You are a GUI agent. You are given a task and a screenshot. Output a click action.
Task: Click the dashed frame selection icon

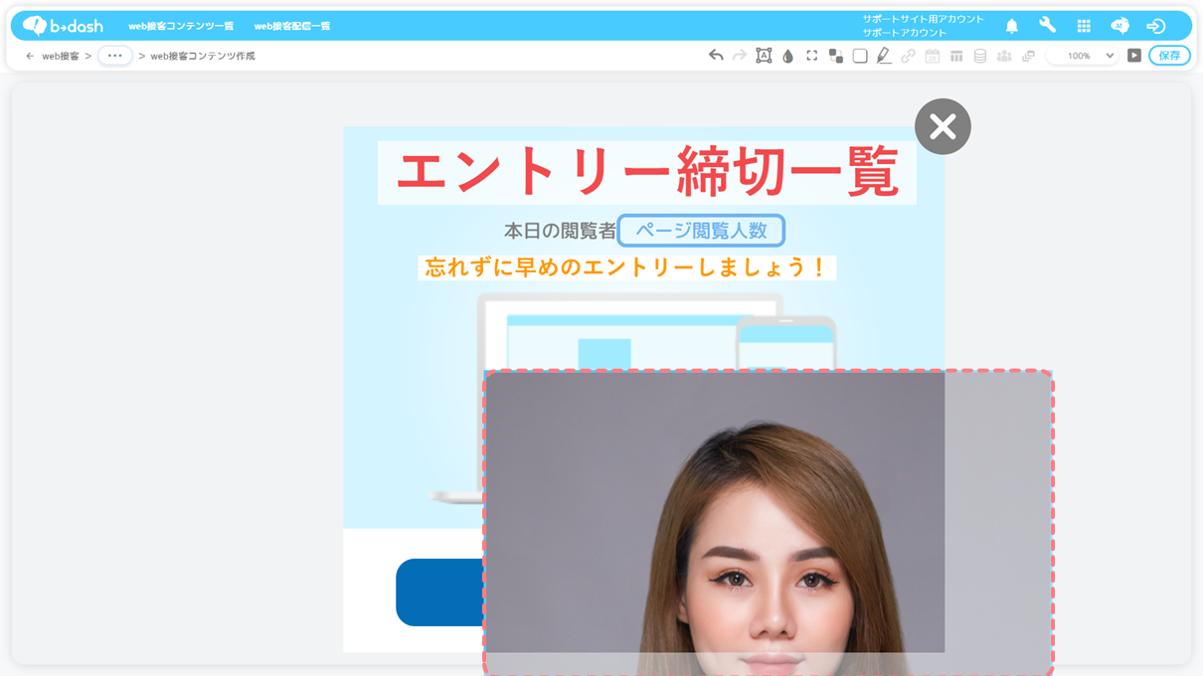tap(811, 56)
